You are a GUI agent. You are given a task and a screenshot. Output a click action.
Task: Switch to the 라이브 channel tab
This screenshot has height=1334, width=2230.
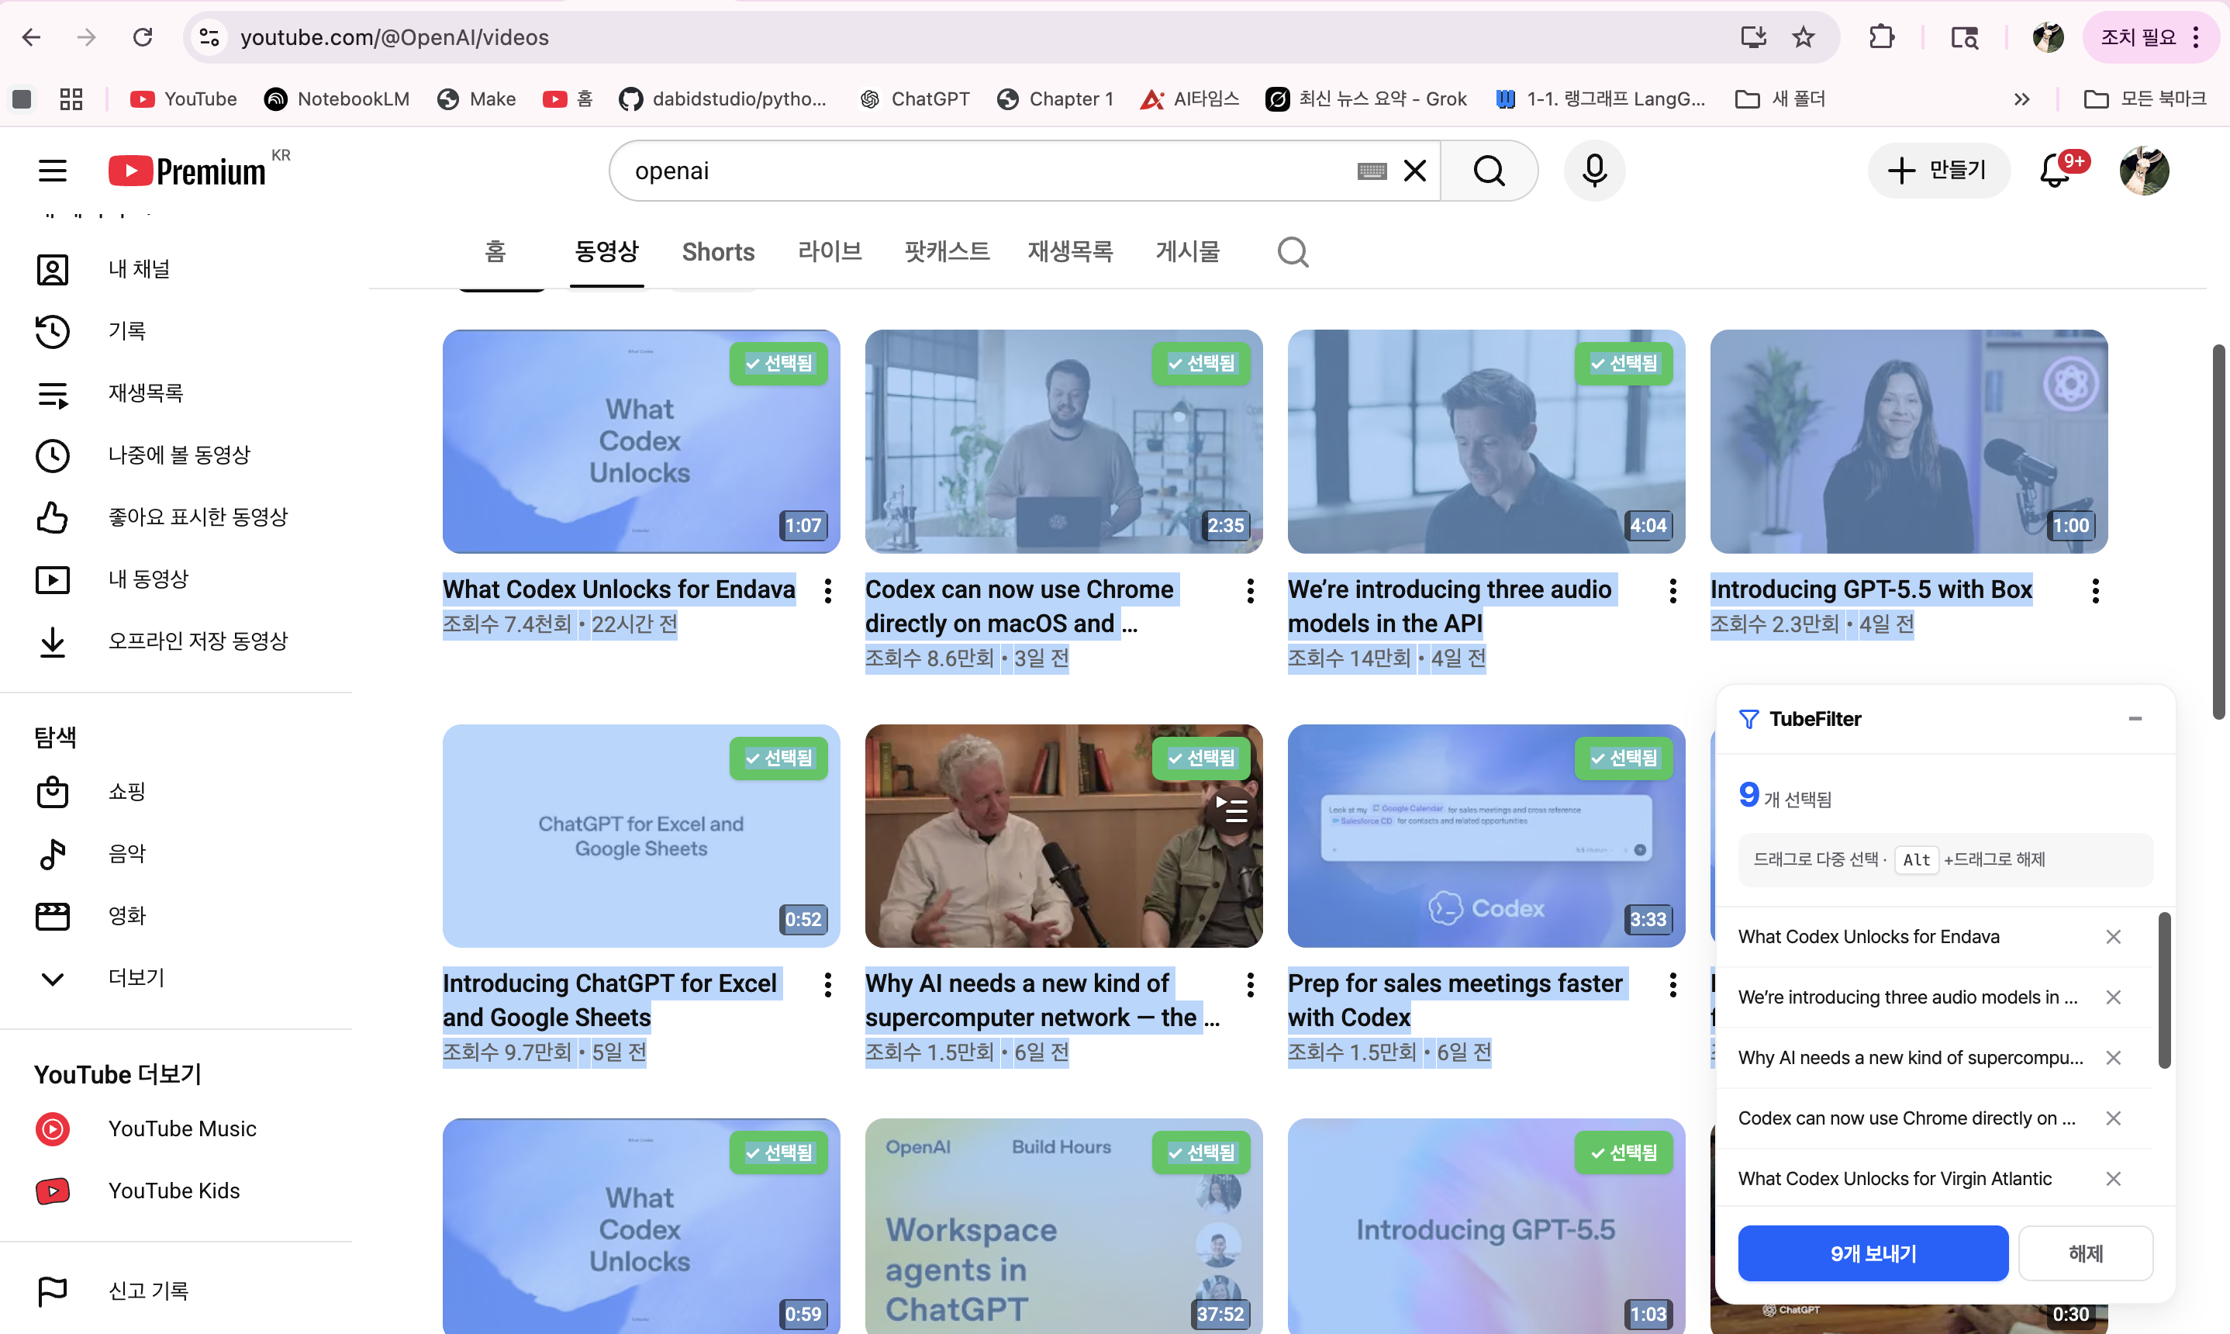(x=830, y=252)
